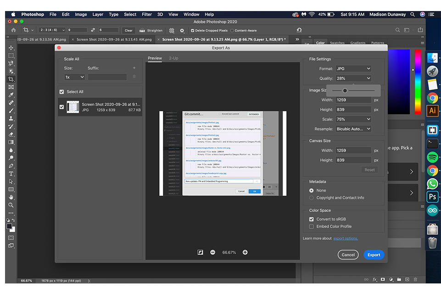Open the status bar info arrow
Screen dimensions: 441x294
coord(89,281)
